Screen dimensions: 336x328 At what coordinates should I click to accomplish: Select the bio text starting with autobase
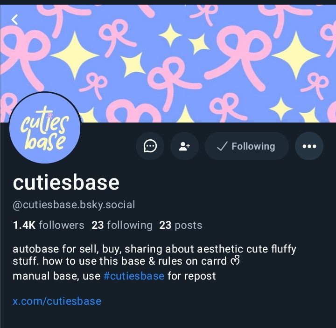coord(154,262)
